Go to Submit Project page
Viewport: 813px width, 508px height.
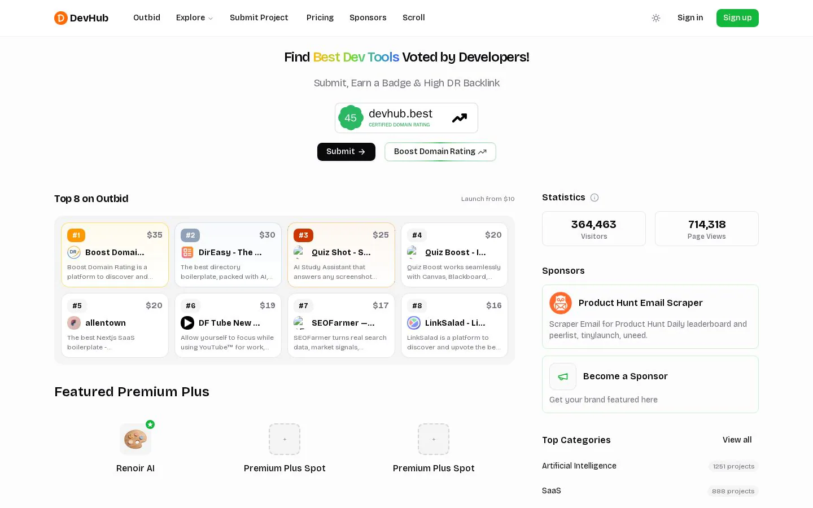[x=259, y=17]
